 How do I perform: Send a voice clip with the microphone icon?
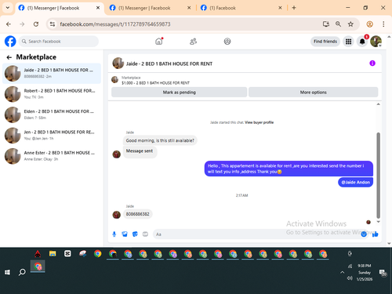[114, 234]
